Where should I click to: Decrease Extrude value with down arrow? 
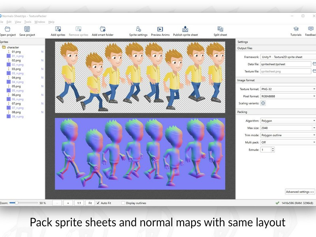tap(273, 151)
